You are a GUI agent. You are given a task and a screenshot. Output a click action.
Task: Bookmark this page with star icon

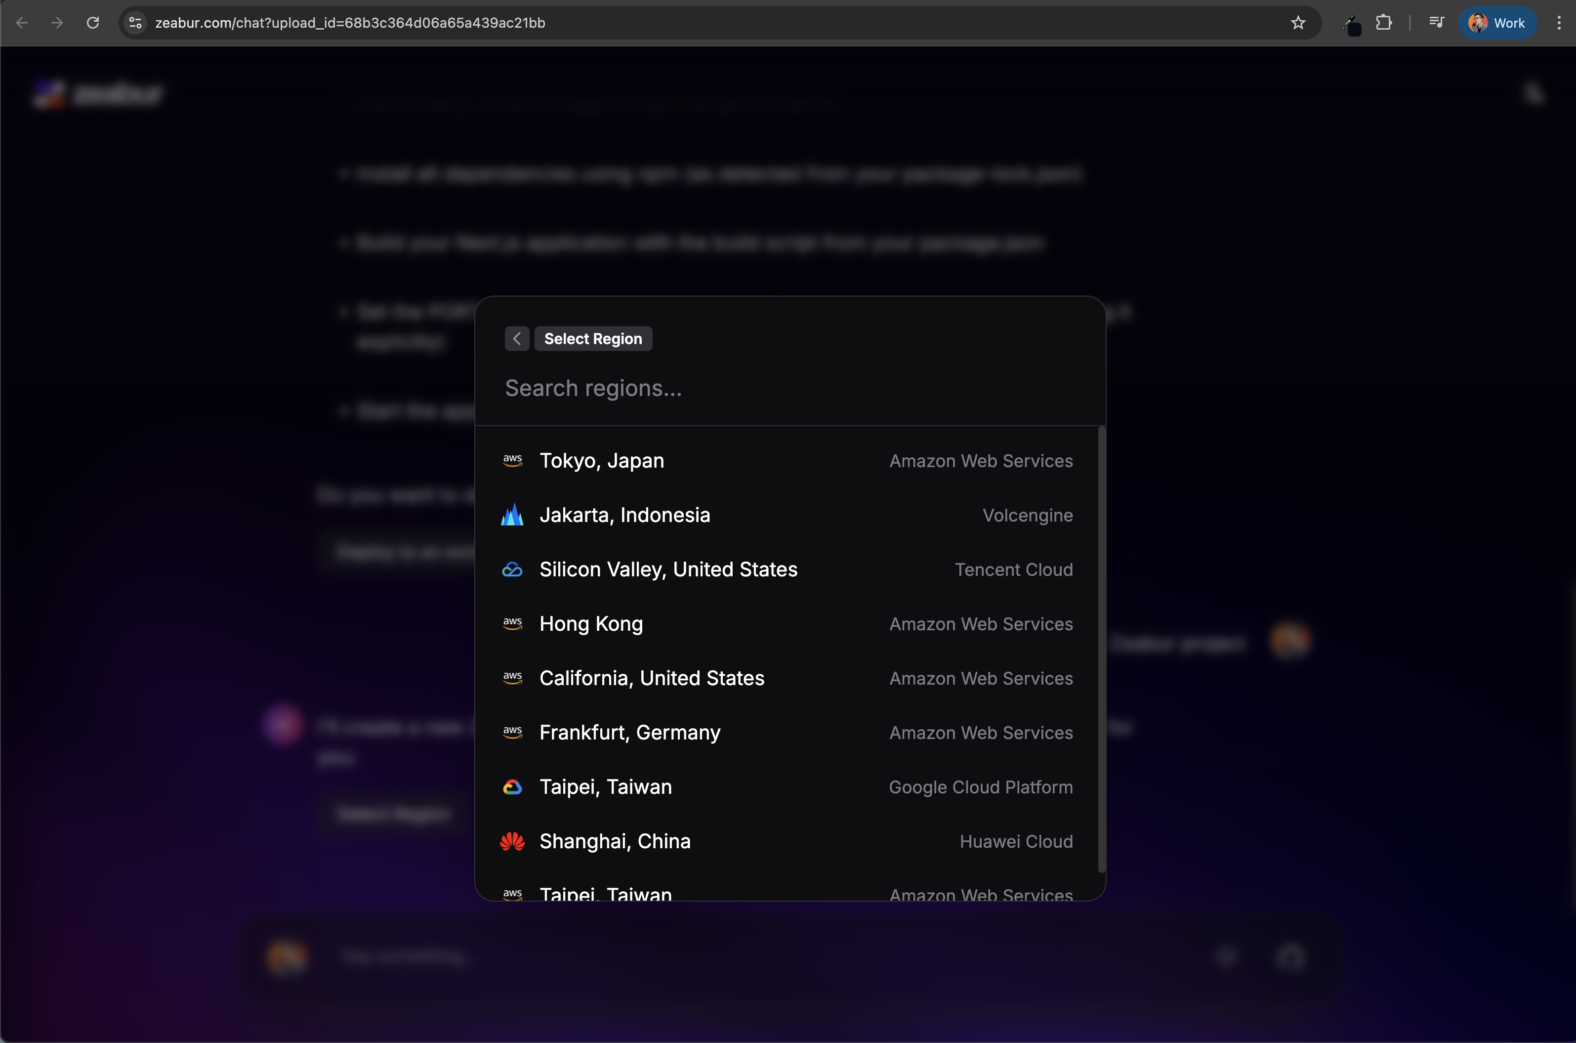1297,23
